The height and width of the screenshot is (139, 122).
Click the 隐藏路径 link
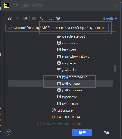point(110,18)
